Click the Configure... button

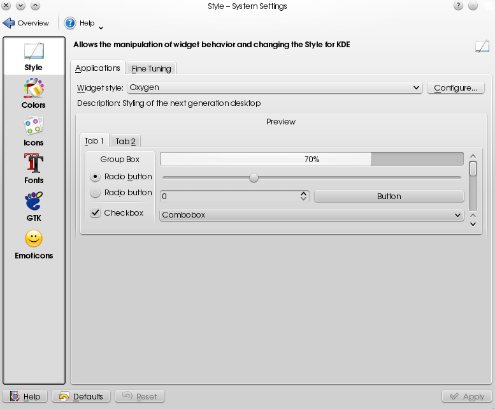[x=456, y=88]
